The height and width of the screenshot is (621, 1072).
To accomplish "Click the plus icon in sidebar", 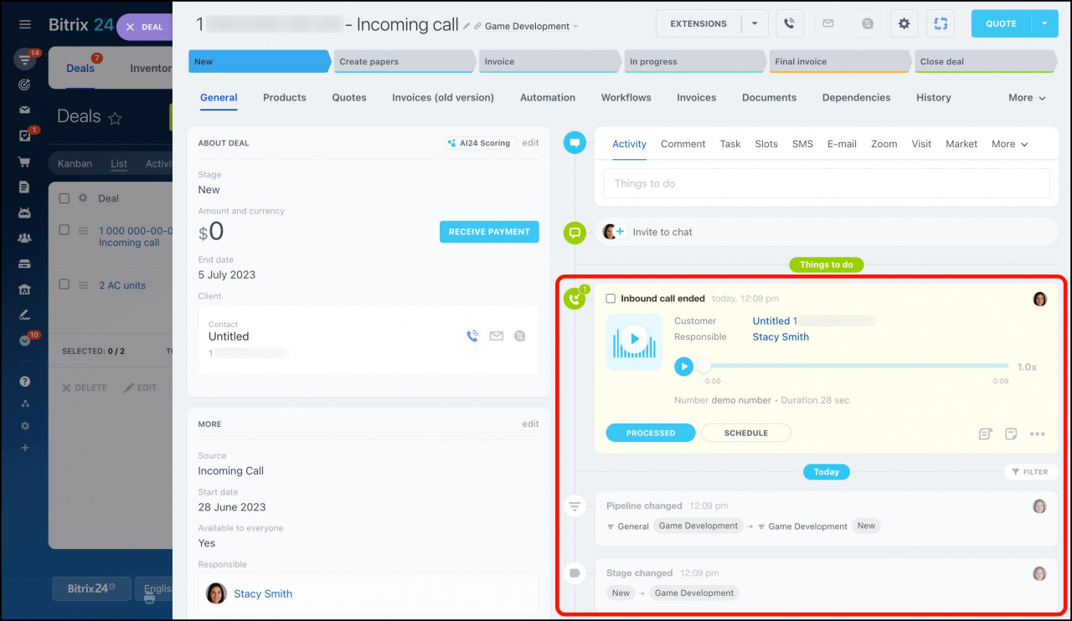I will tap(24, 449).
